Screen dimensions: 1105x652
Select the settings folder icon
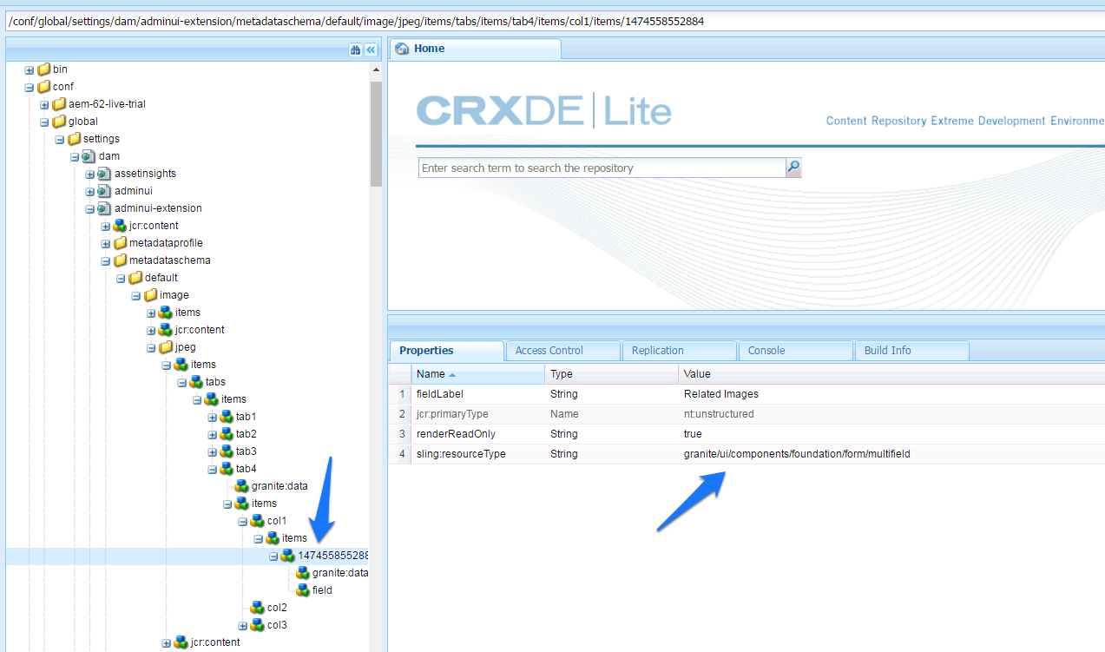(x=75, y=139)
